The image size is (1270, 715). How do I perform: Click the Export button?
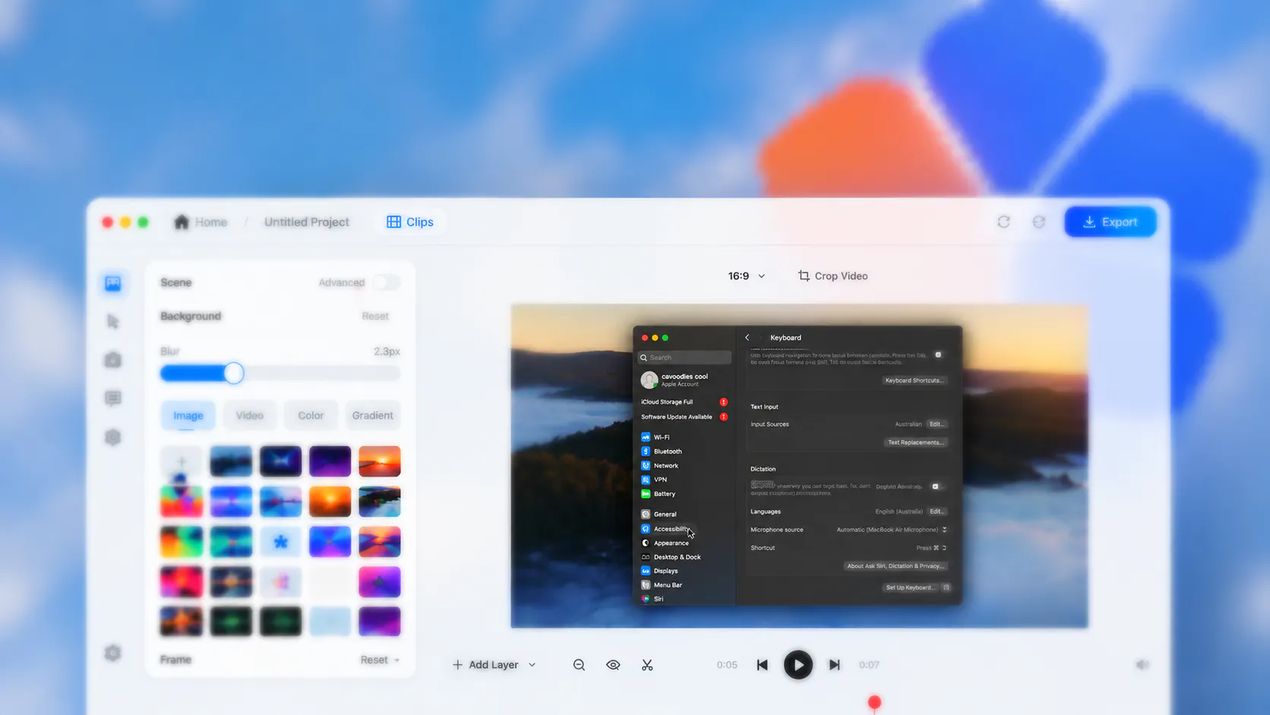pos(1110,222)
